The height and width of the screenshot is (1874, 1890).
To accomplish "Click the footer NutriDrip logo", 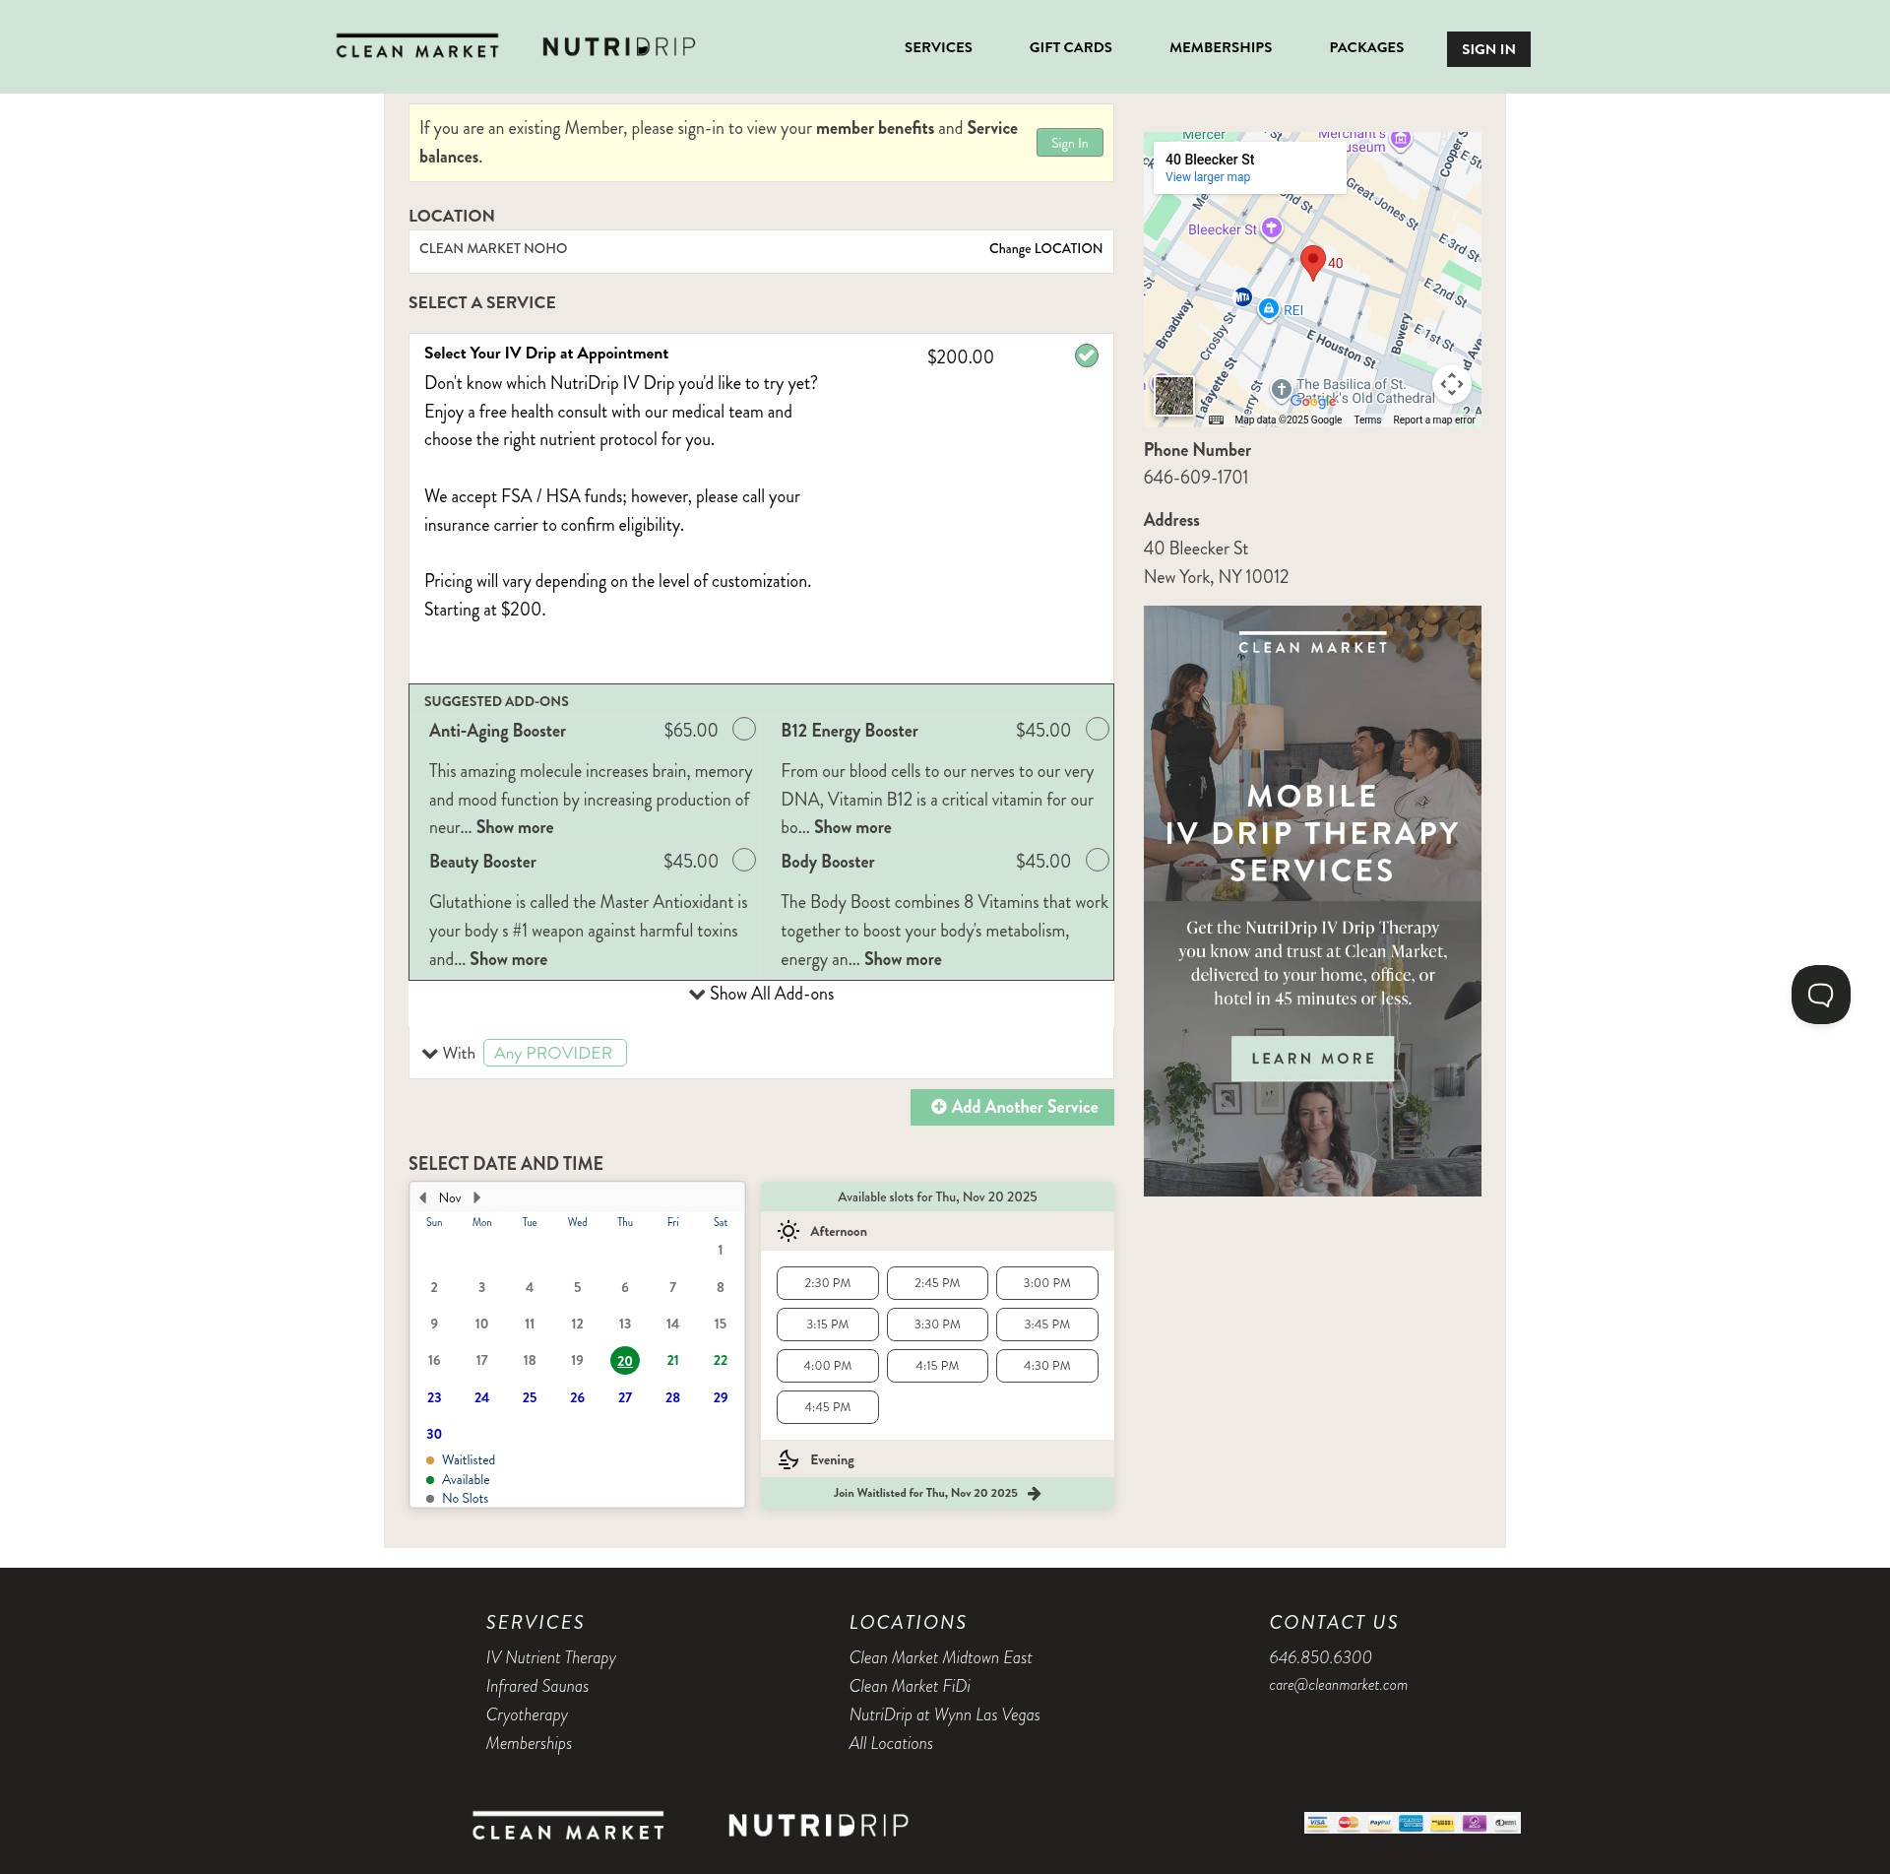I will [x=819, y=1826].
